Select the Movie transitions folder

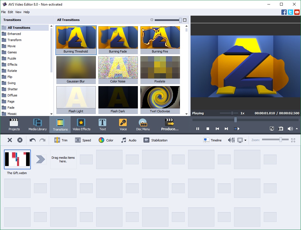tap(25, 46)
